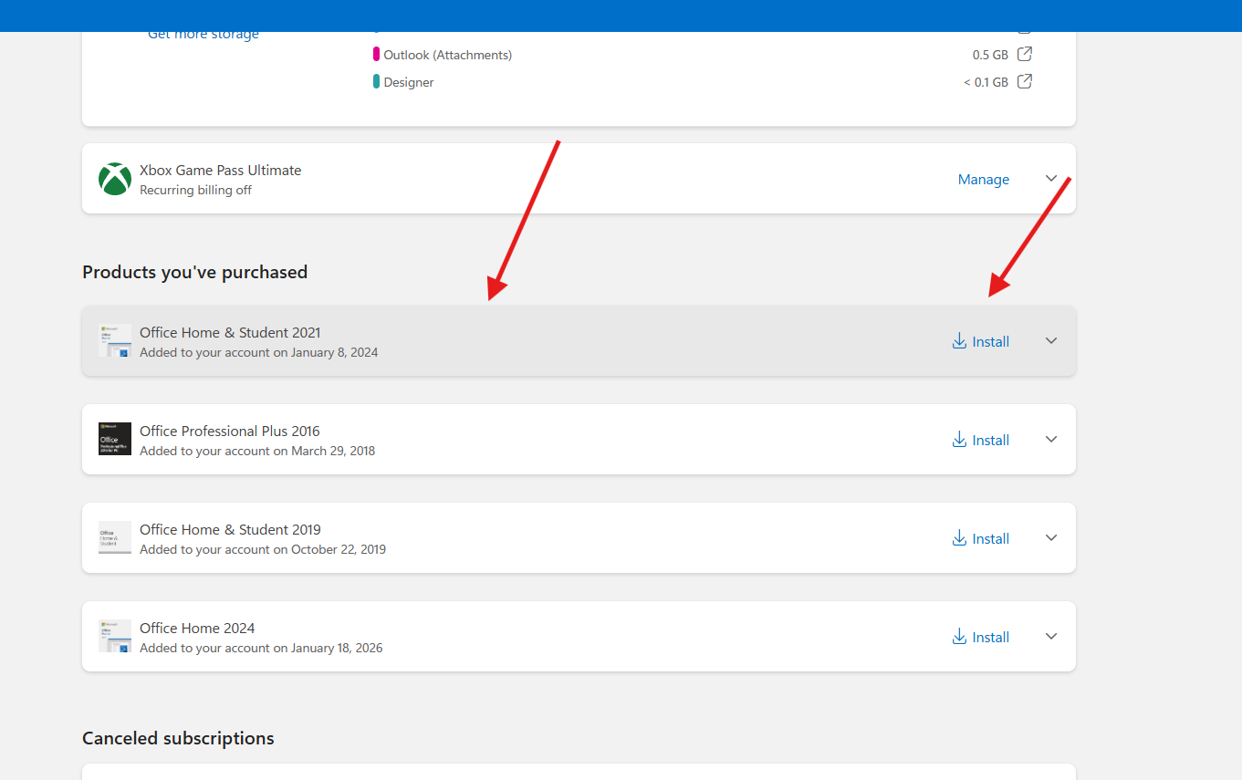Click the Outlook (Attachments) storage label
Image resolution: width=1242 pixels, height=780 pixels.
tap(447, 55)
